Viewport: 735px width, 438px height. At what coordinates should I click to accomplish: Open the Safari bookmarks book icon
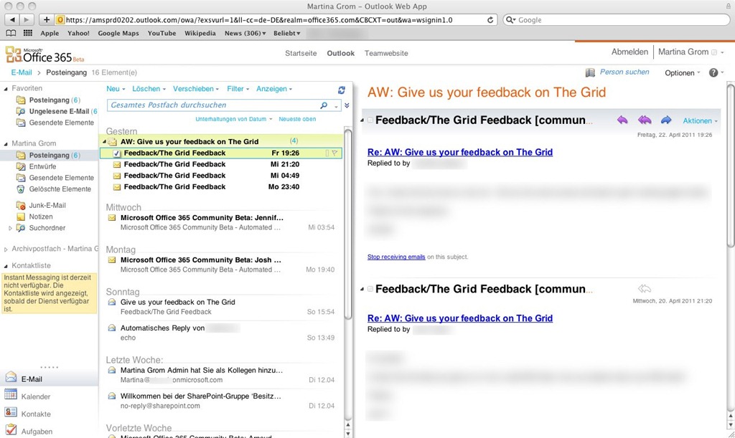point(11,33)
